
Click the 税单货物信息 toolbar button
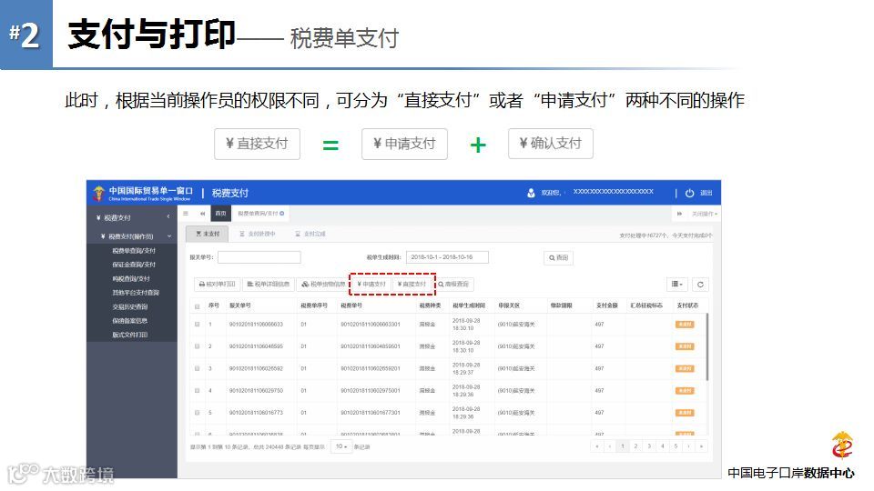tap(323, 285)
